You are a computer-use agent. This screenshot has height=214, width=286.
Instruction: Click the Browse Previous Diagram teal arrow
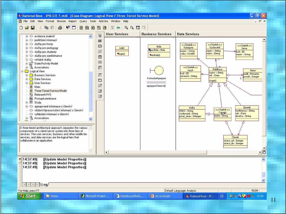(x=118, y=28)
